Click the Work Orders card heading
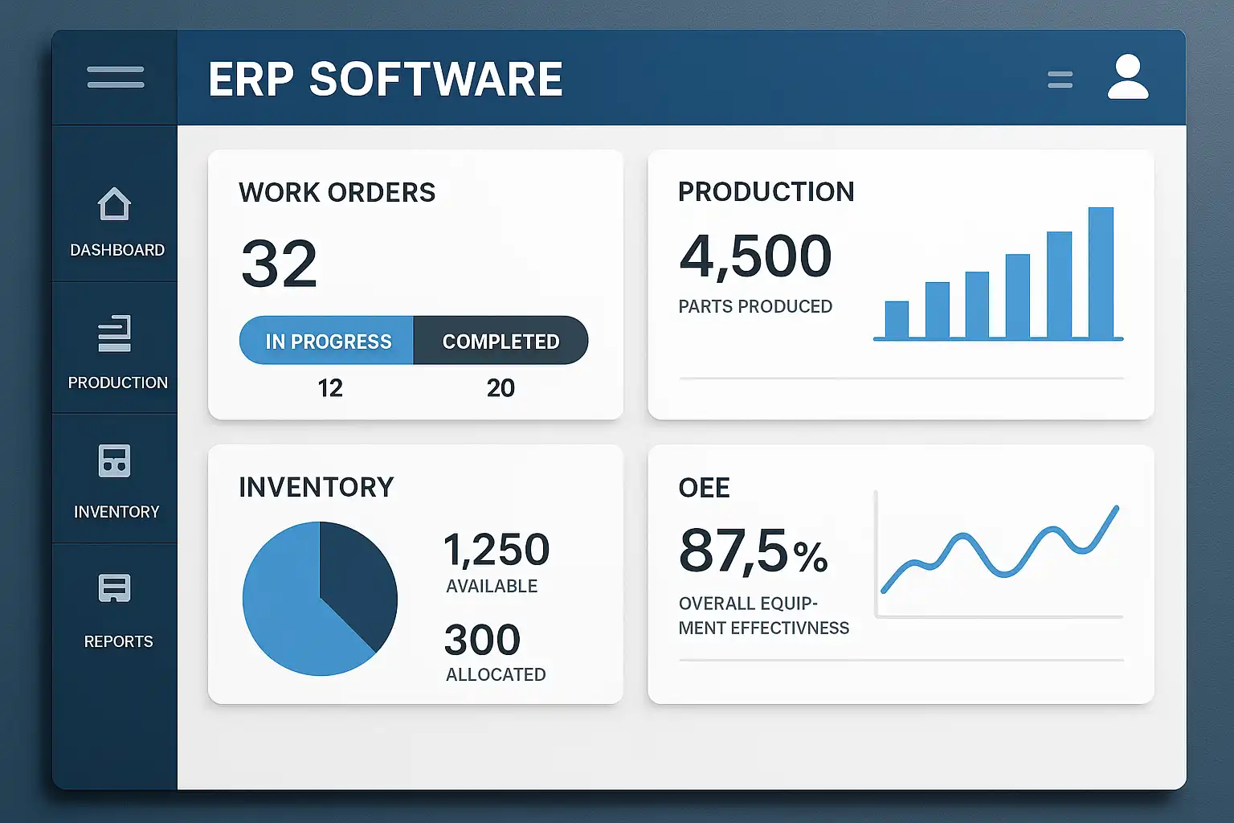 337,193
